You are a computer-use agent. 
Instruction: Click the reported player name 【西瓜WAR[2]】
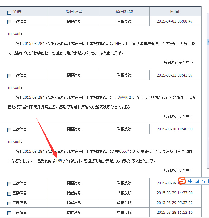pyautogui.click(x=122, y=98)
